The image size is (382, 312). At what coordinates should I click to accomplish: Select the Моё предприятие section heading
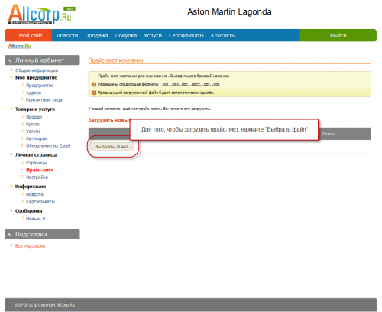36,77
